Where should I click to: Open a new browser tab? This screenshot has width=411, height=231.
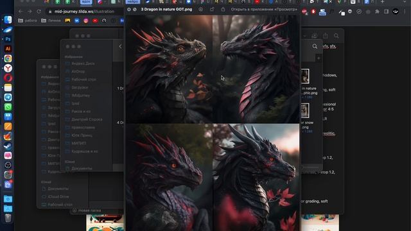[383, 2]
